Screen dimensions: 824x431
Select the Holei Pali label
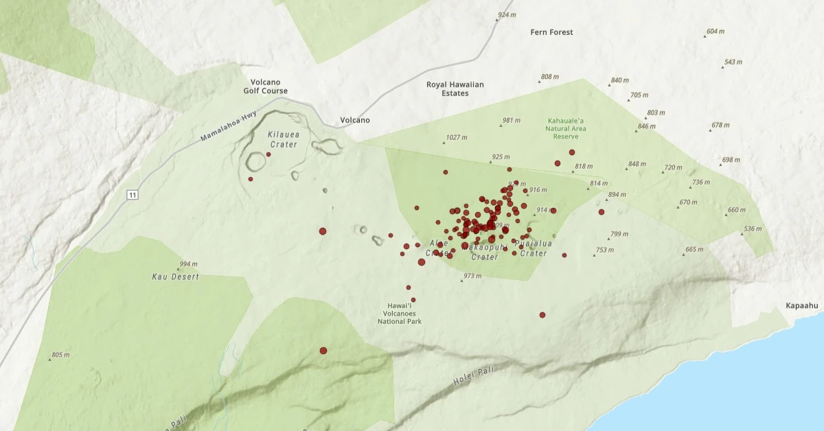[474, 377]
